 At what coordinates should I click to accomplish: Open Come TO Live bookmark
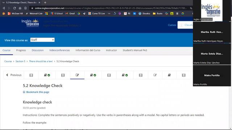click(97, 13)
